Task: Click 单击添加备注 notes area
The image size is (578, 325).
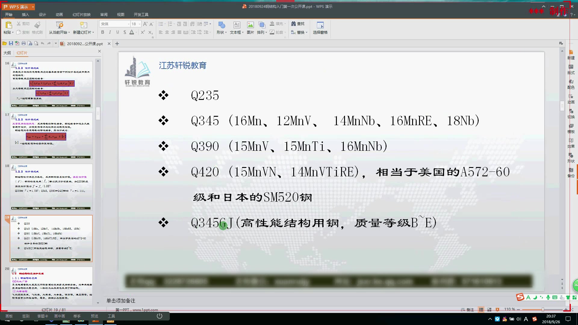Action: pyautogui.click(x=121, y=301)
